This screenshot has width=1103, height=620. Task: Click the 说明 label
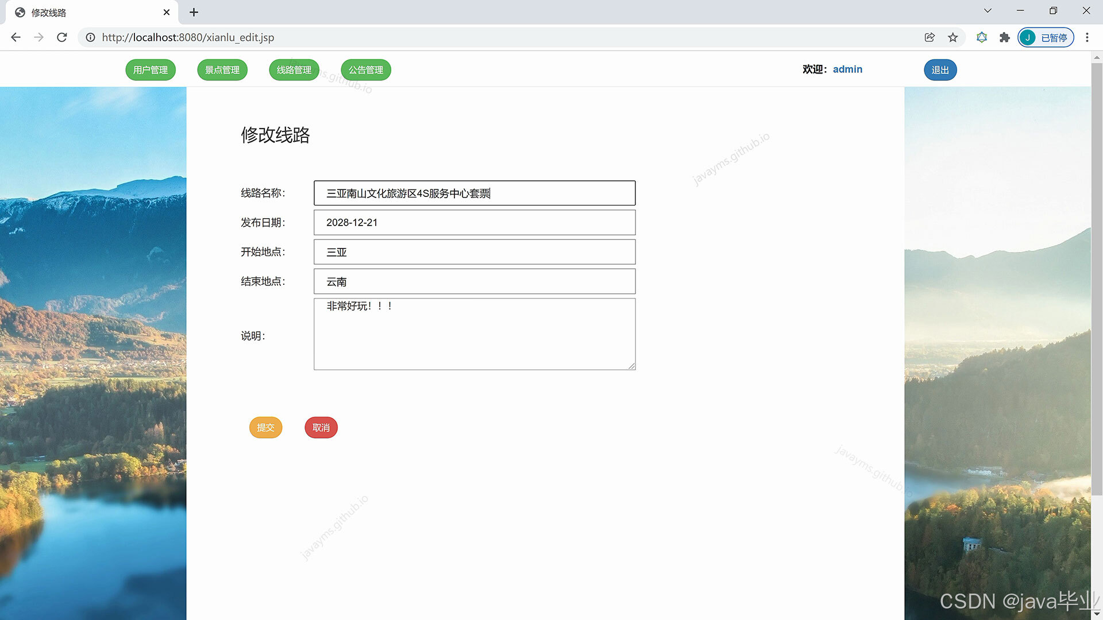[253, 336]
